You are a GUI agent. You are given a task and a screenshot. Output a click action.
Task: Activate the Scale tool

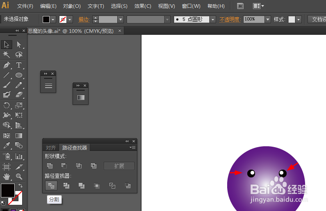click(x=19, y=105)
